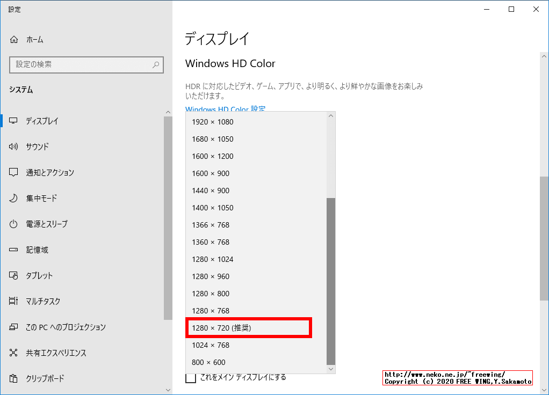Open マルチタスク using its icon
This screenshot has height=395, width=549.
[13, 301]
